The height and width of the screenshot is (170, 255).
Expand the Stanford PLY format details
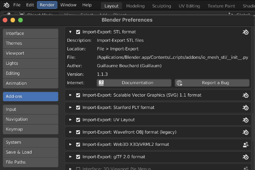pos(70,107)
